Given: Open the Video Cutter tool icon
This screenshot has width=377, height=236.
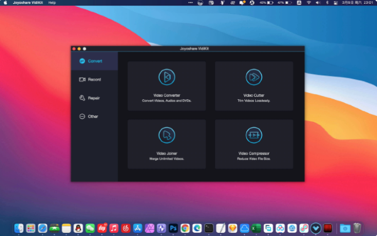Looking at the screenshot, I should coord(254,77).
